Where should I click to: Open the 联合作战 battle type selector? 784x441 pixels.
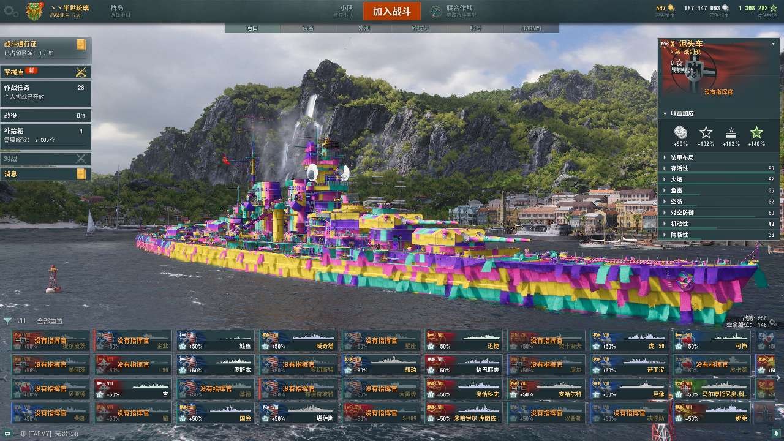click(453, 11)
